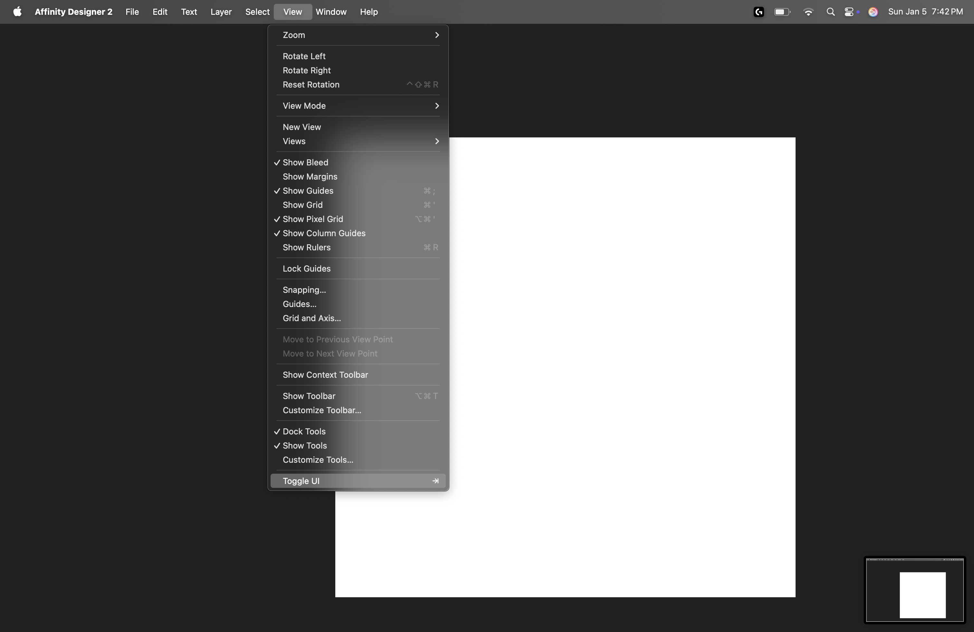Toggle Show Pixel Grid off
This screenshot has width=974, height=632.
[x=358, y=219]
